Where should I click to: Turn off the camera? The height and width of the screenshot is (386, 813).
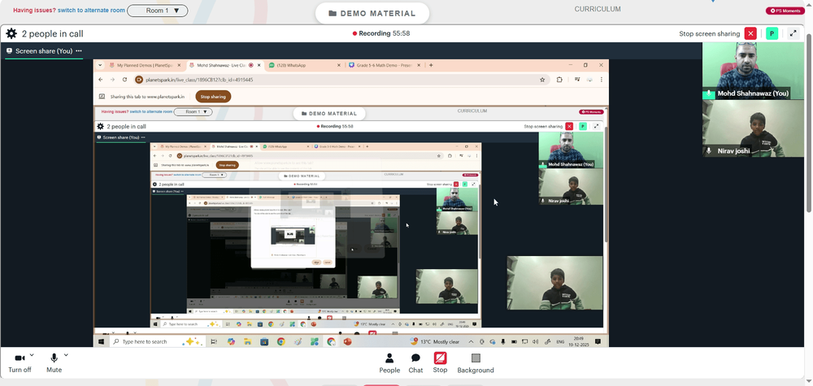tap(20, 362)
